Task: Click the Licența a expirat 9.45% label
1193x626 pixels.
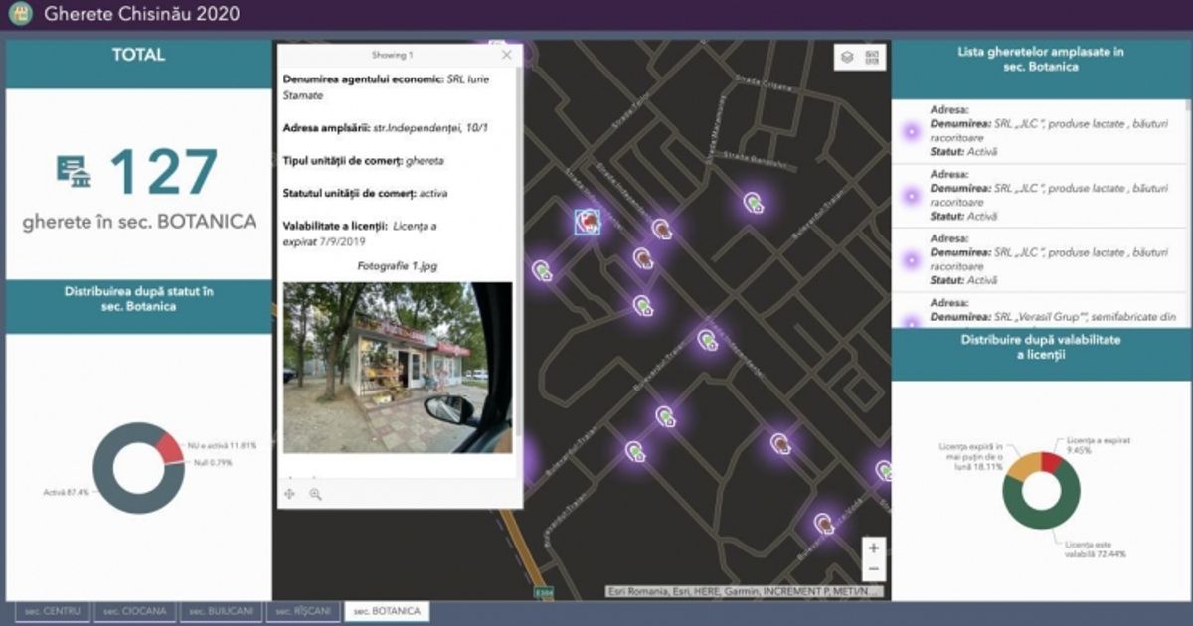Action: [1099, 443]
